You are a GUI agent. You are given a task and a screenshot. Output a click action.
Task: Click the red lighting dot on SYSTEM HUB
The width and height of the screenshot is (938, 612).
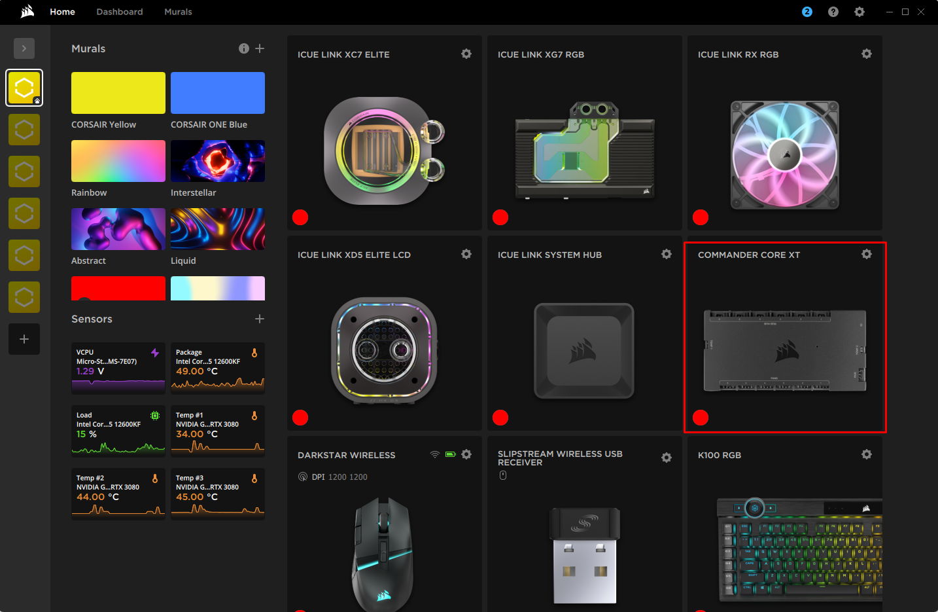500,418
